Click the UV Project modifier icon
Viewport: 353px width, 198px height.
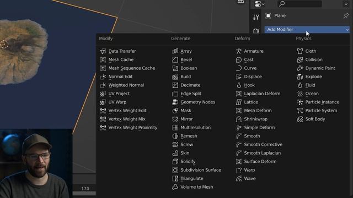click(103, 94)
